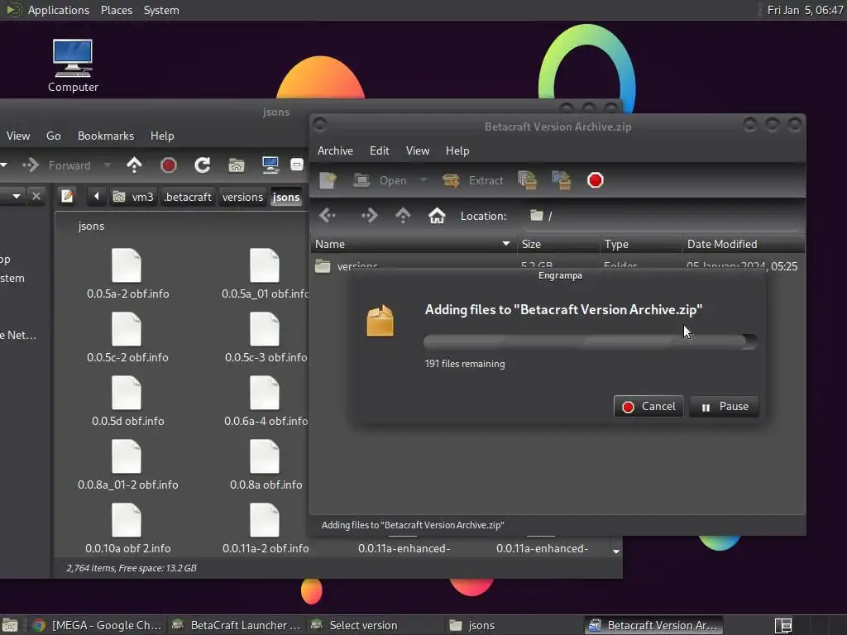
Task: Toggle the path edit button
Action: pyautogui.click(x=68, y=197)
